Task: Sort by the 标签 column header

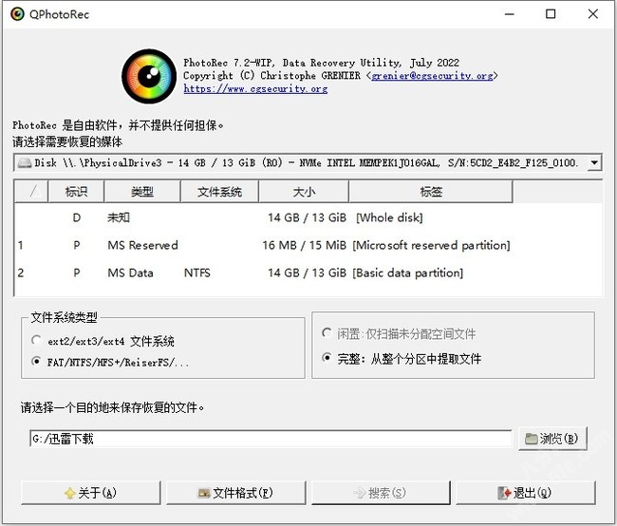Action: [x=431, y=192]
